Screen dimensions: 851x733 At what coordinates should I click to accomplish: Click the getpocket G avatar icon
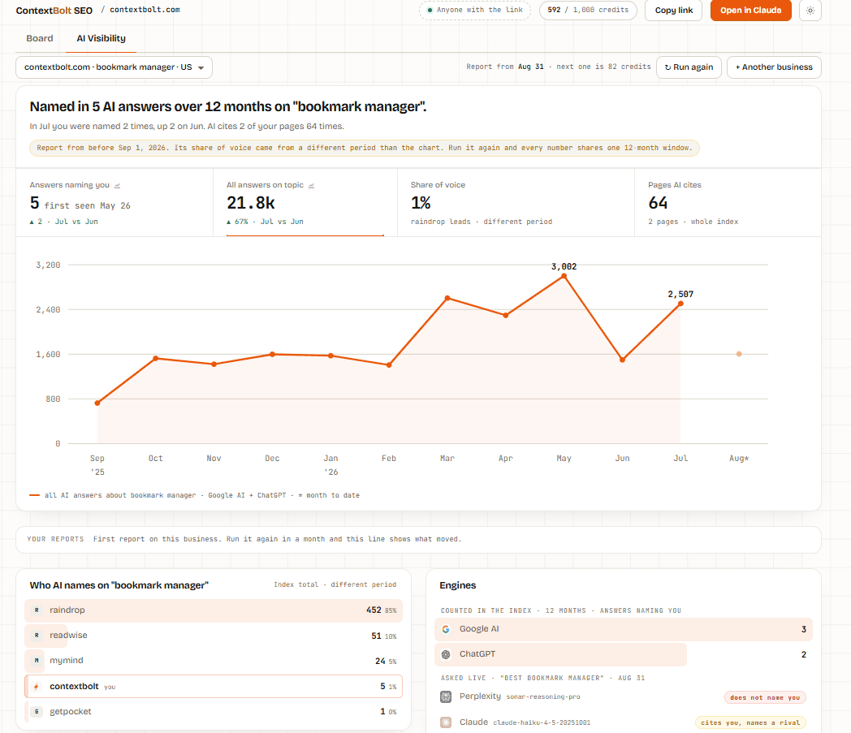pyautogui.click(x=37, y=711)
